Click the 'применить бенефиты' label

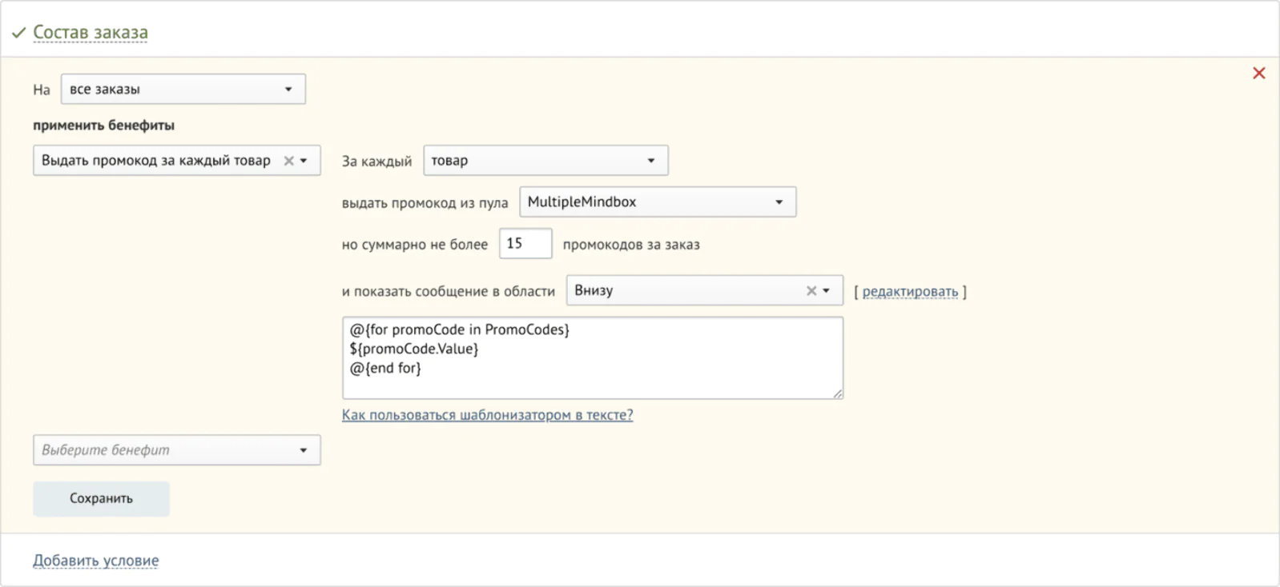103,126
